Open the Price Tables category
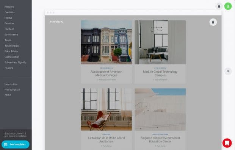This screenshot has height=150, width=235. [x=11, y=51]
